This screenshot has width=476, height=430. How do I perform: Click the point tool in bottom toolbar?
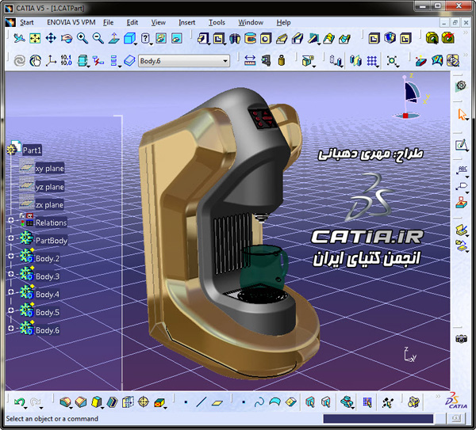click(186, 402)
